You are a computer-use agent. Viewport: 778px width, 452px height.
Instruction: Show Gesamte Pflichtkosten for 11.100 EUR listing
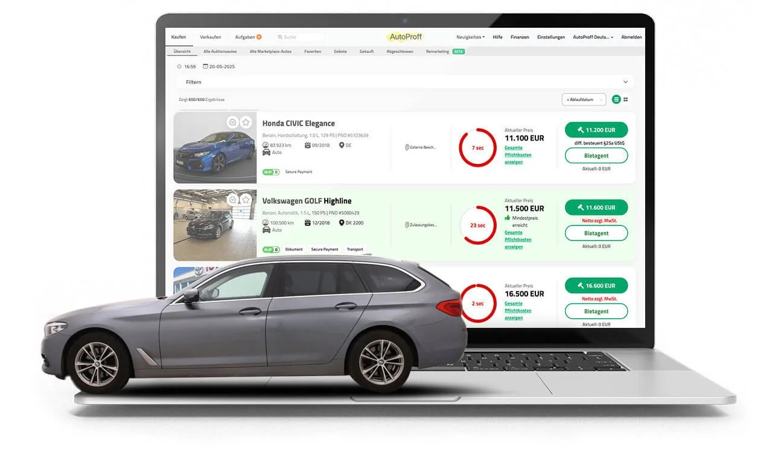(518, 155)
